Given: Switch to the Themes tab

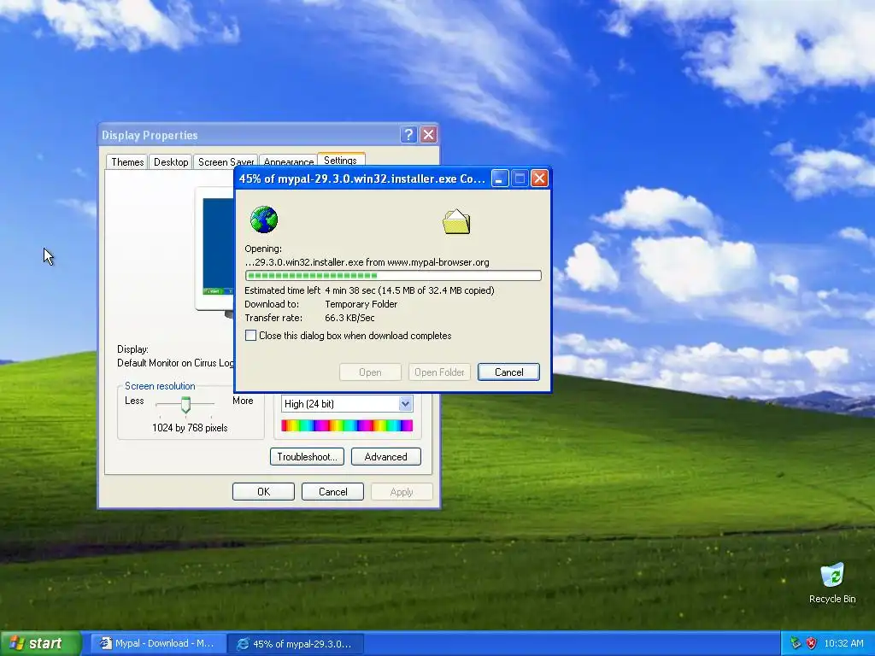Looking at the screenshot, I should (127, 161).
